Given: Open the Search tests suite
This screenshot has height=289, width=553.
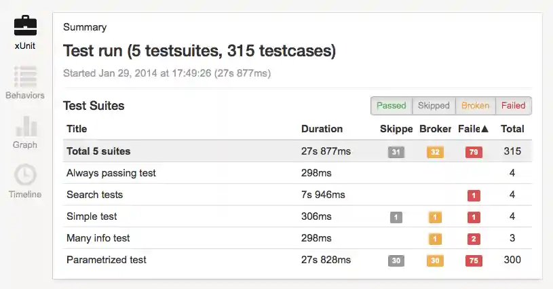Looking at the screenshot, I should 94,195.
